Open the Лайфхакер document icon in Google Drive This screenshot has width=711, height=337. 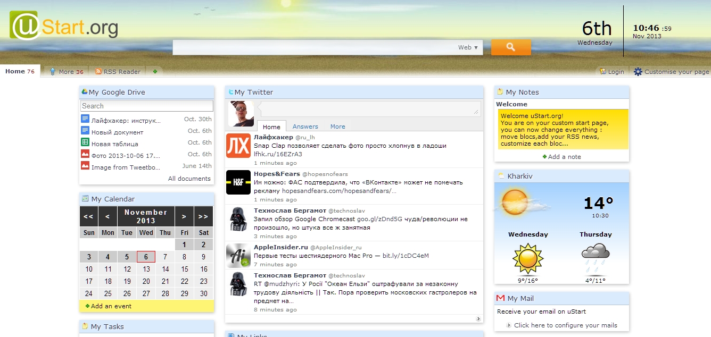85,119
